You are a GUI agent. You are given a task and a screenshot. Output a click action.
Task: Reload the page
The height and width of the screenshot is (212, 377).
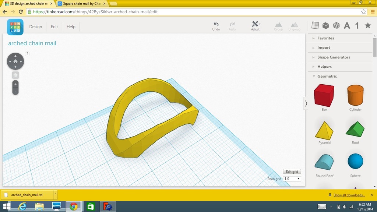[21, 12]
